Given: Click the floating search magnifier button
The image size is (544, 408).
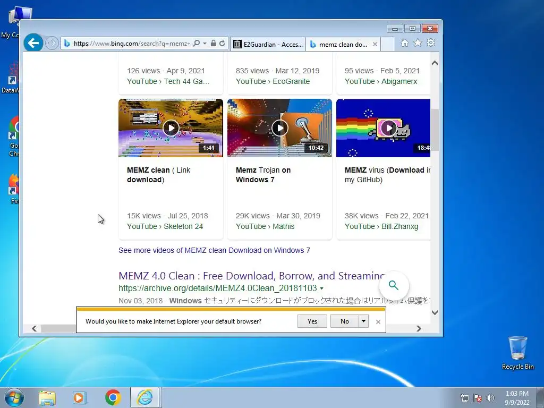Looking at the screenshot, I should (394, 285).
